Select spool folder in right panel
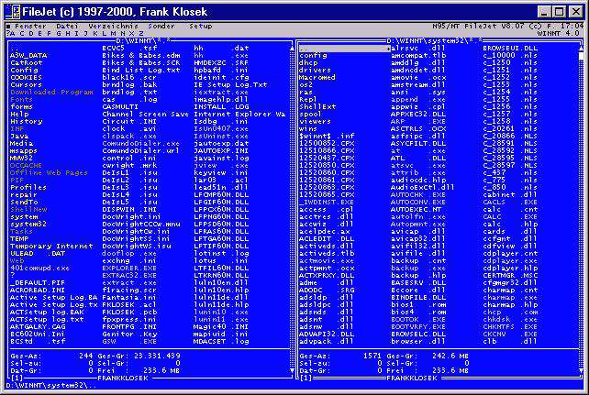 coord(311,114)
